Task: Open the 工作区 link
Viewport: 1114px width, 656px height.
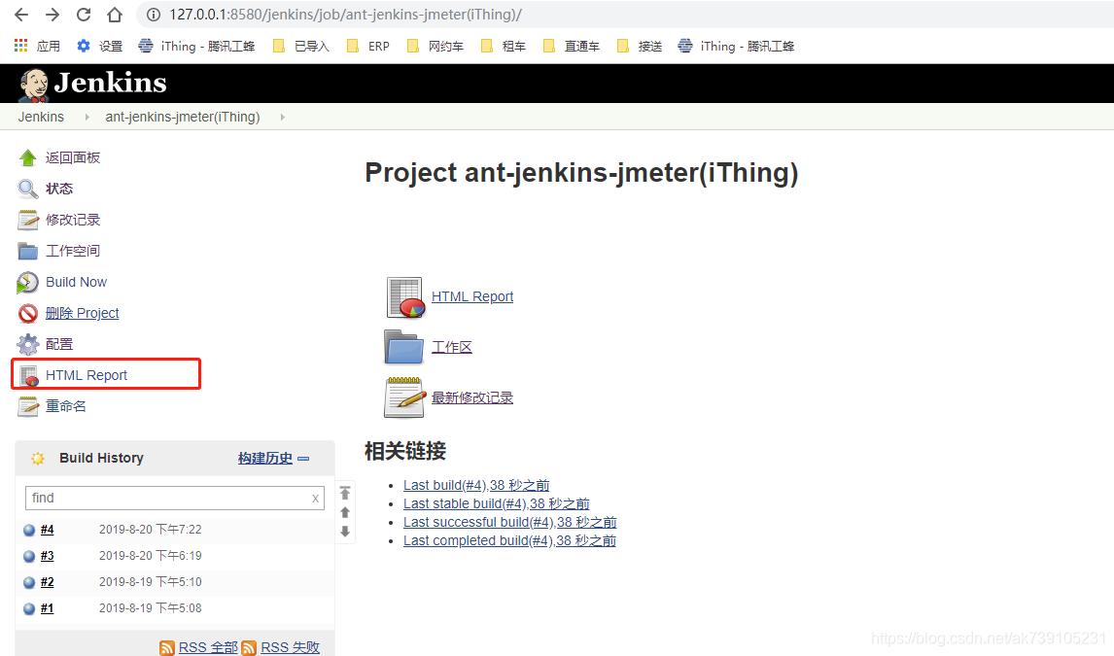Action: pos(452,347)
